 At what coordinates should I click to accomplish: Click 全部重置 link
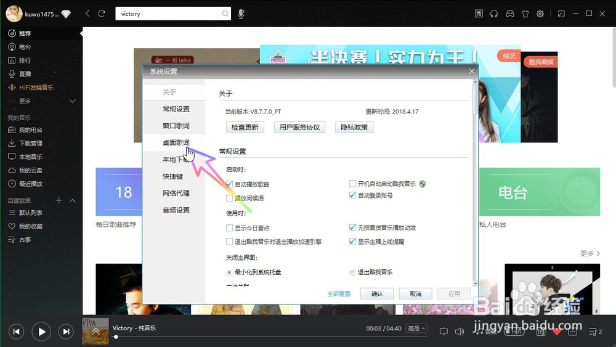pos(339,293)
